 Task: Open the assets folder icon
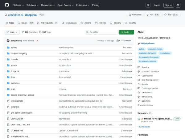point(8,65)
